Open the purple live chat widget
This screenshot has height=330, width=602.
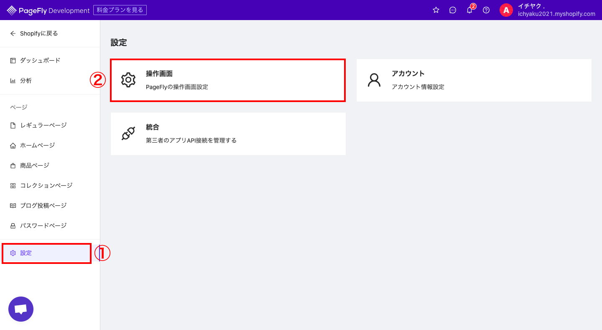coord(21,309)
